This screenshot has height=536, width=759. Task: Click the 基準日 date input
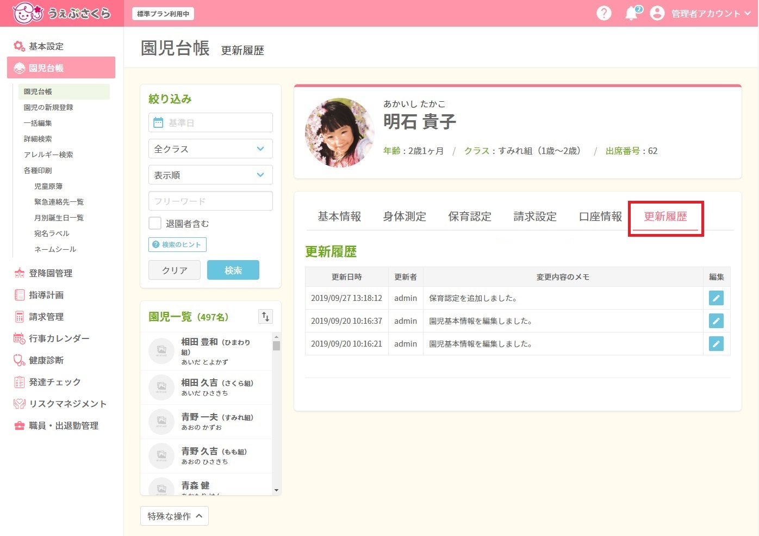click(210, 122)
